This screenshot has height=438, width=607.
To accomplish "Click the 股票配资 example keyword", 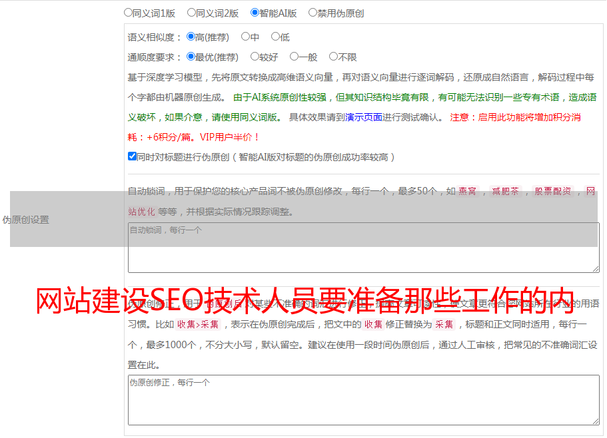I will pos(553,191).
